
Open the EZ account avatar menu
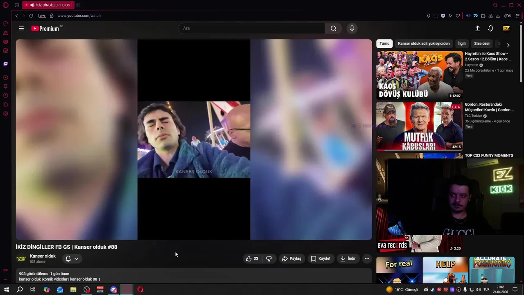506,28
